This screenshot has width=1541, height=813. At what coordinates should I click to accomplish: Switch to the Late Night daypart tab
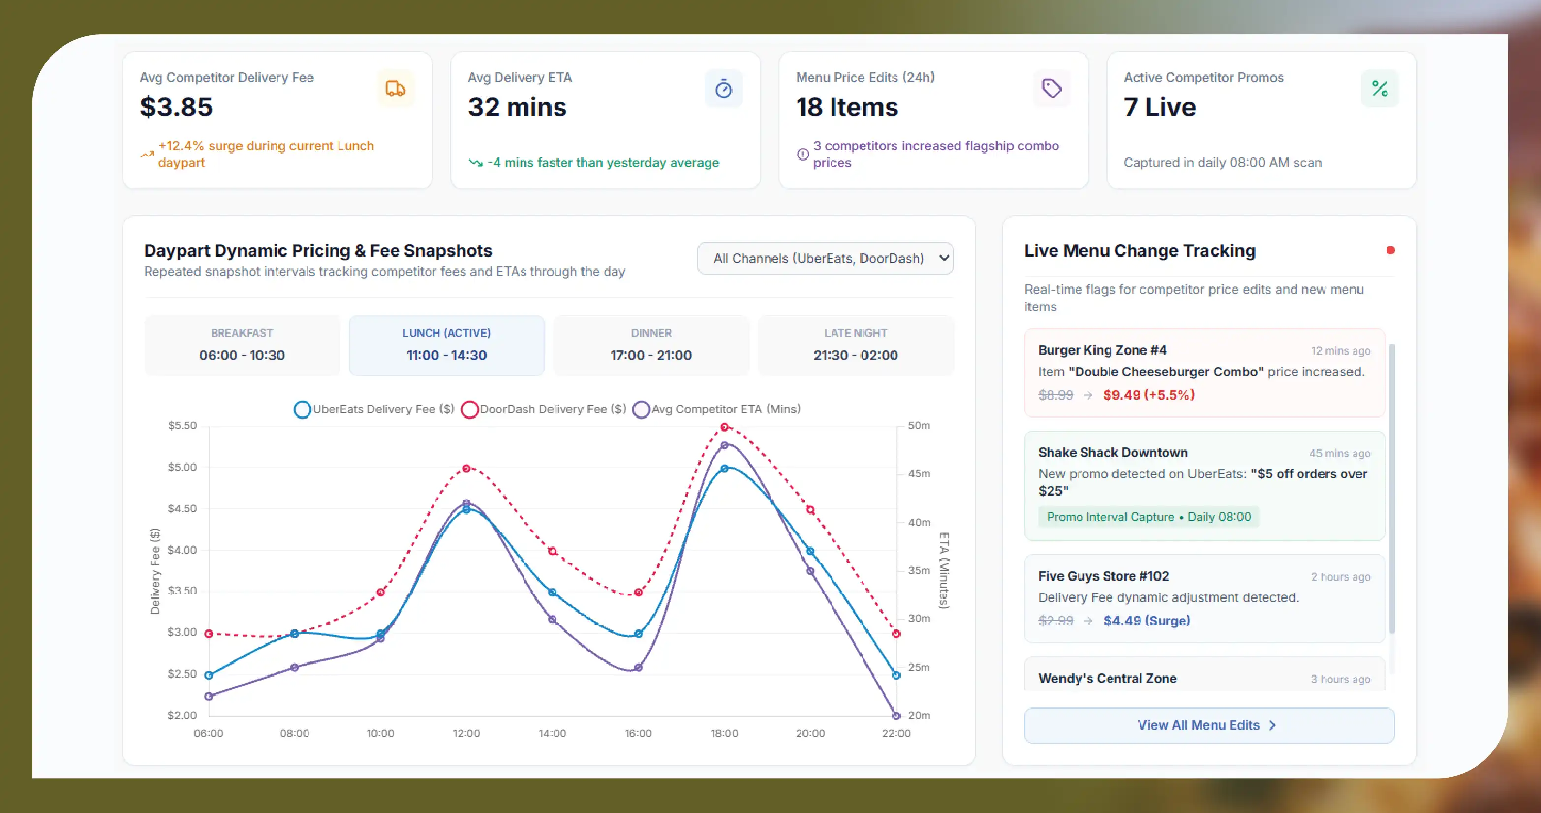click(856, 345)
